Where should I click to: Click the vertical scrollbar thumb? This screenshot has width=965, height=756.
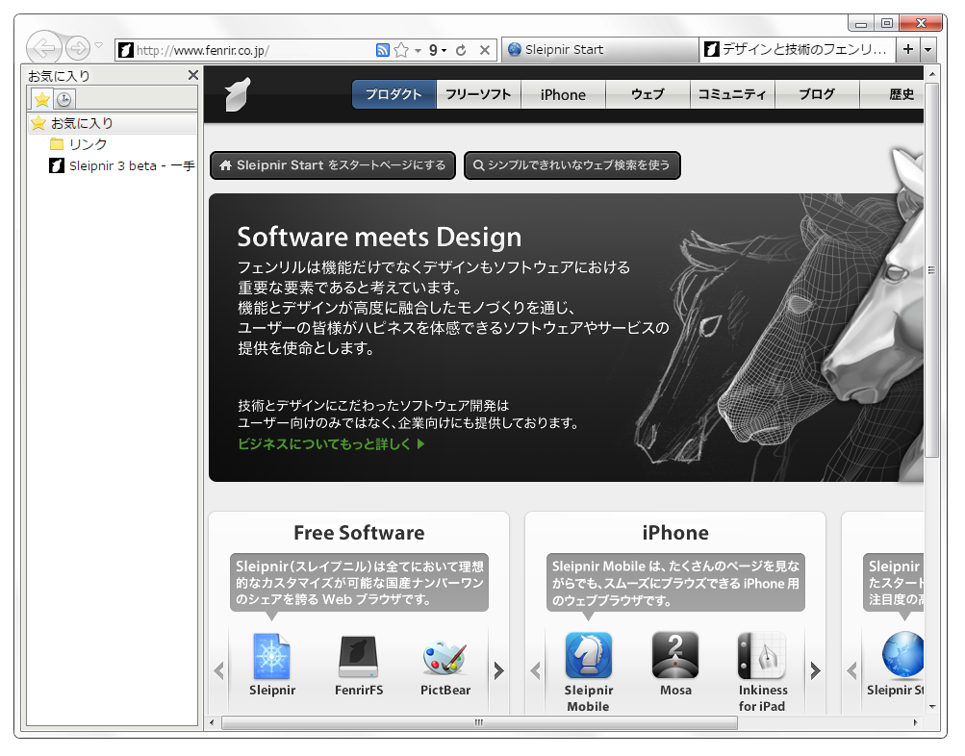(931, 270)
